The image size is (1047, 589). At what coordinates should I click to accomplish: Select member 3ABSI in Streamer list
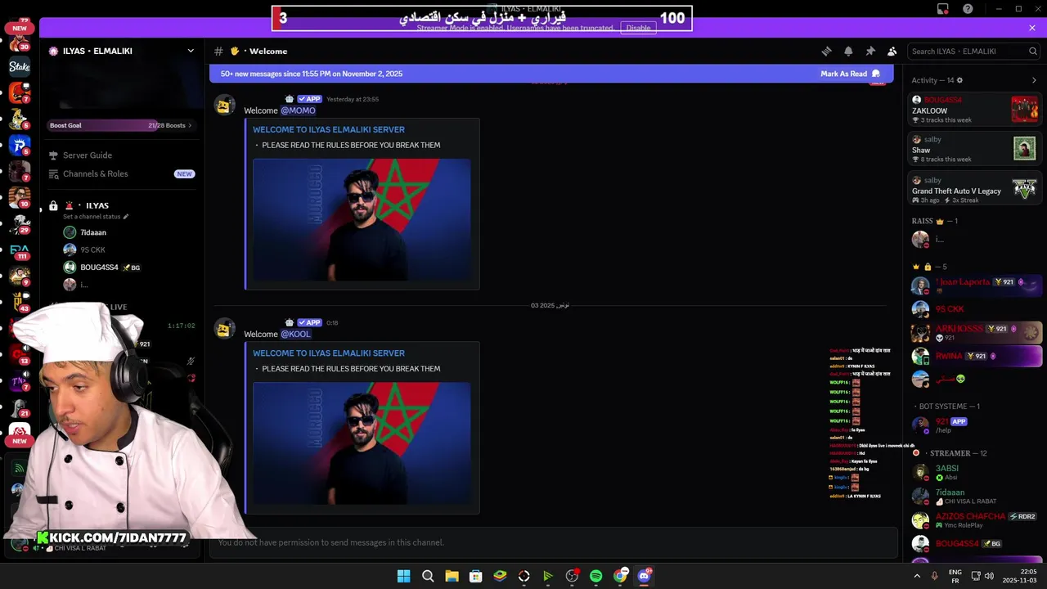click(x=975, y=473)
